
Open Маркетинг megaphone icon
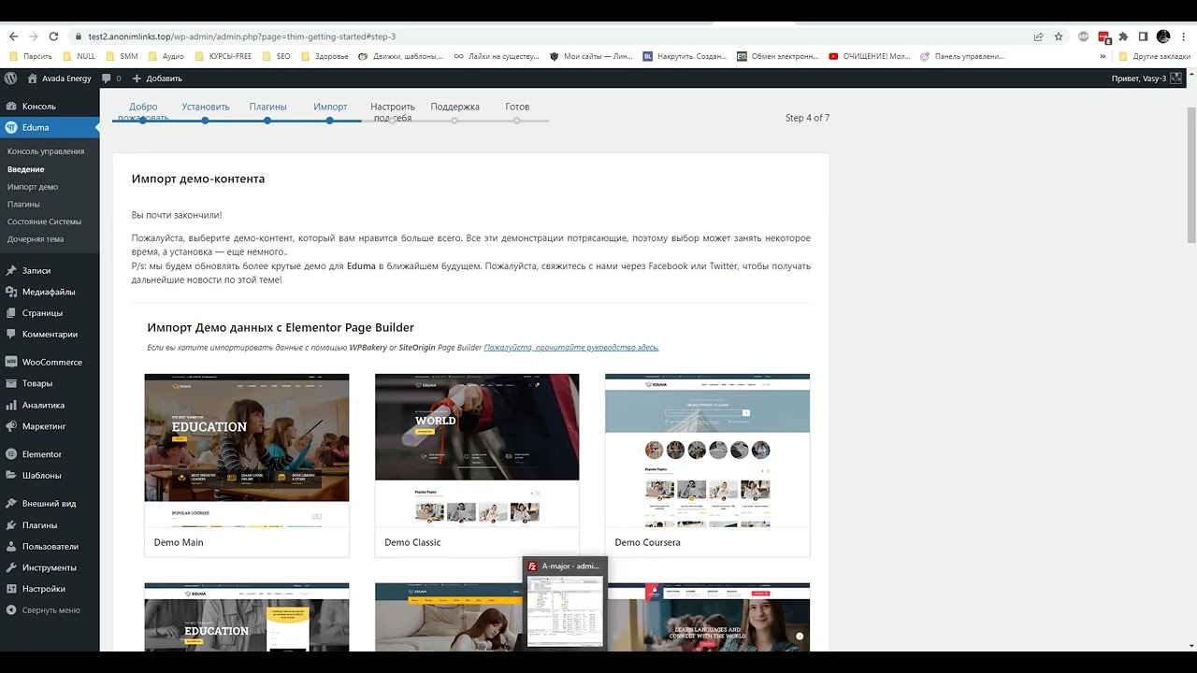pos(11,426)
